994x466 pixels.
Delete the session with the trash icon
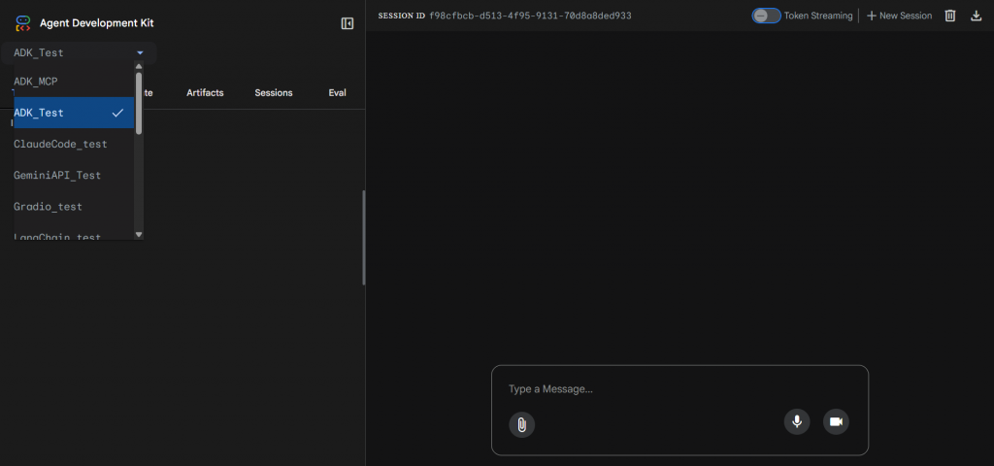click(949, 16)
